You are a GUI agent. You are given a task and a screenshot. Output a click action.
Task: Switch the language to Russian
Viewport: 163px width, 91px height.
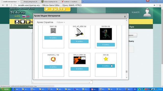coord(24,16)
